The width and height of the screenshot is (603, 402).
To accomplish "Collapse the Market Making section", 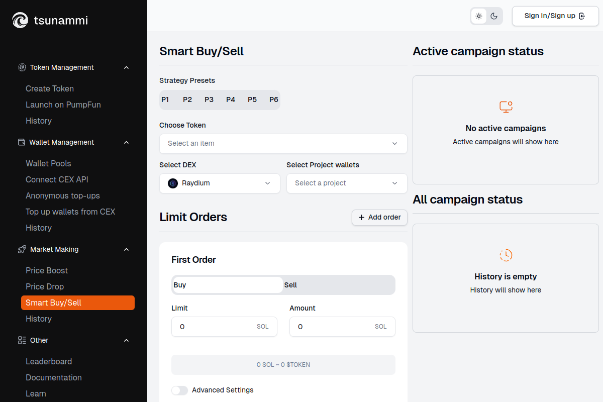I will point(126,249).
